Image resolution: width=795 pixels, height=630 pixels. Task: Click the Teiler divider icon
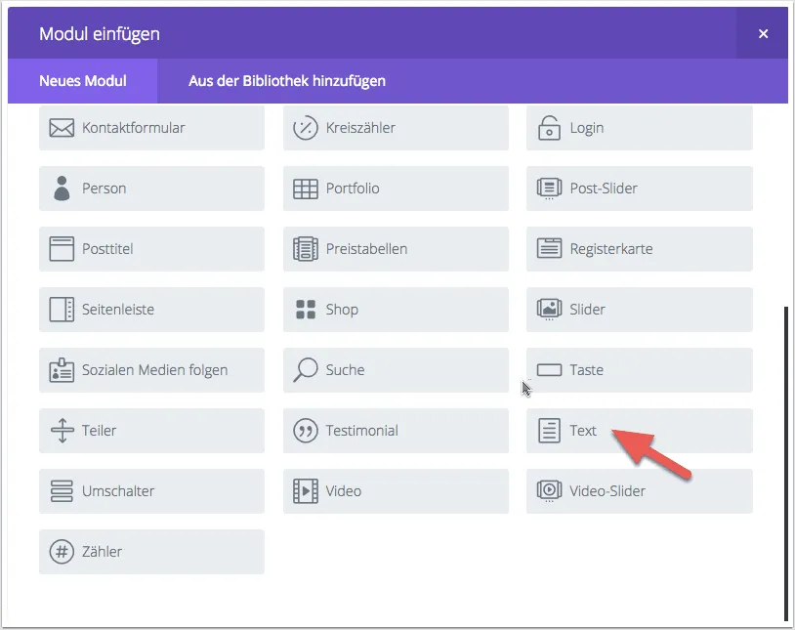coord(62,431)
